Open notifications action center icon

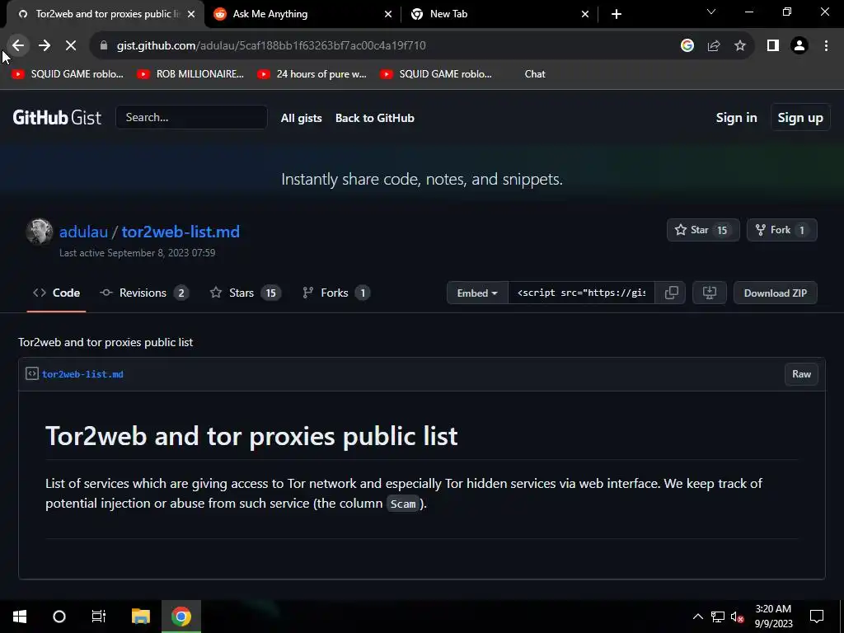(817, 617)
